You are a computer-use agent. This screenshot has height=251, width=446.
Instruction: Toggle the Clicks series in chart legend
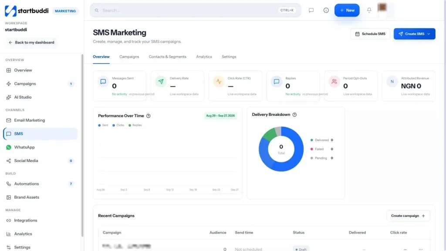(x=118, y=125)
